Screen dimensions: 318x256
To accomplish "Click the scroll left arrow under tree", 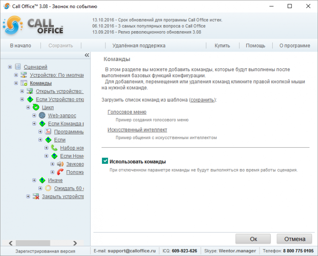I will [11, 243].
